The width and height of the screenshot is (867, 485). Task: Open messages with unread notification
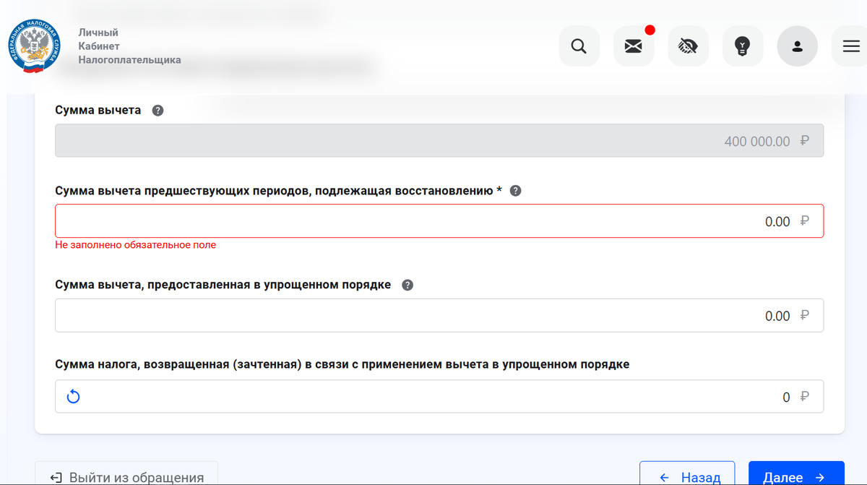[634, 46]
